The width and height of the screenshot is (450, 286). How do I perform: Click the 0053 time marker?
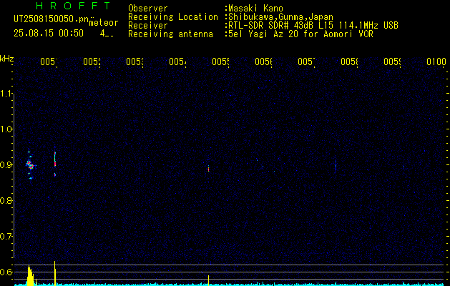coord(135,61)
